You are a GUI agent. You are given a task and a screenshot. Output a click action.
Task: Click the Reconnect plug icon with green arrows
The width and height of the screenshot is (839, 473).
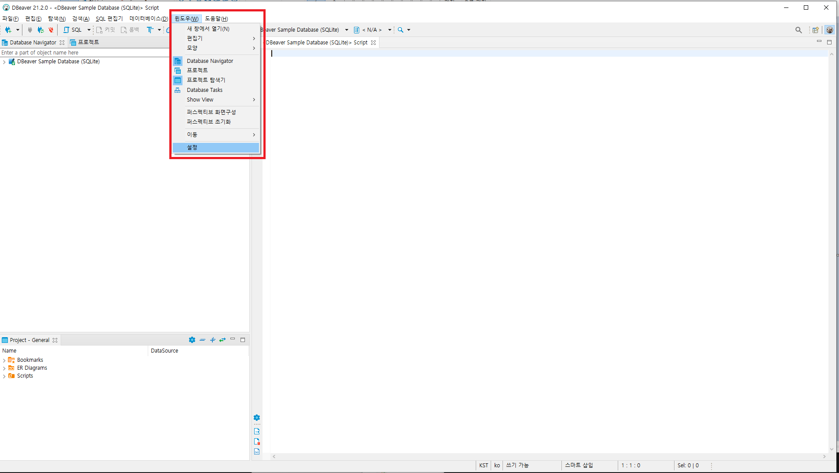pyautogui.click(x=40, y=30)
